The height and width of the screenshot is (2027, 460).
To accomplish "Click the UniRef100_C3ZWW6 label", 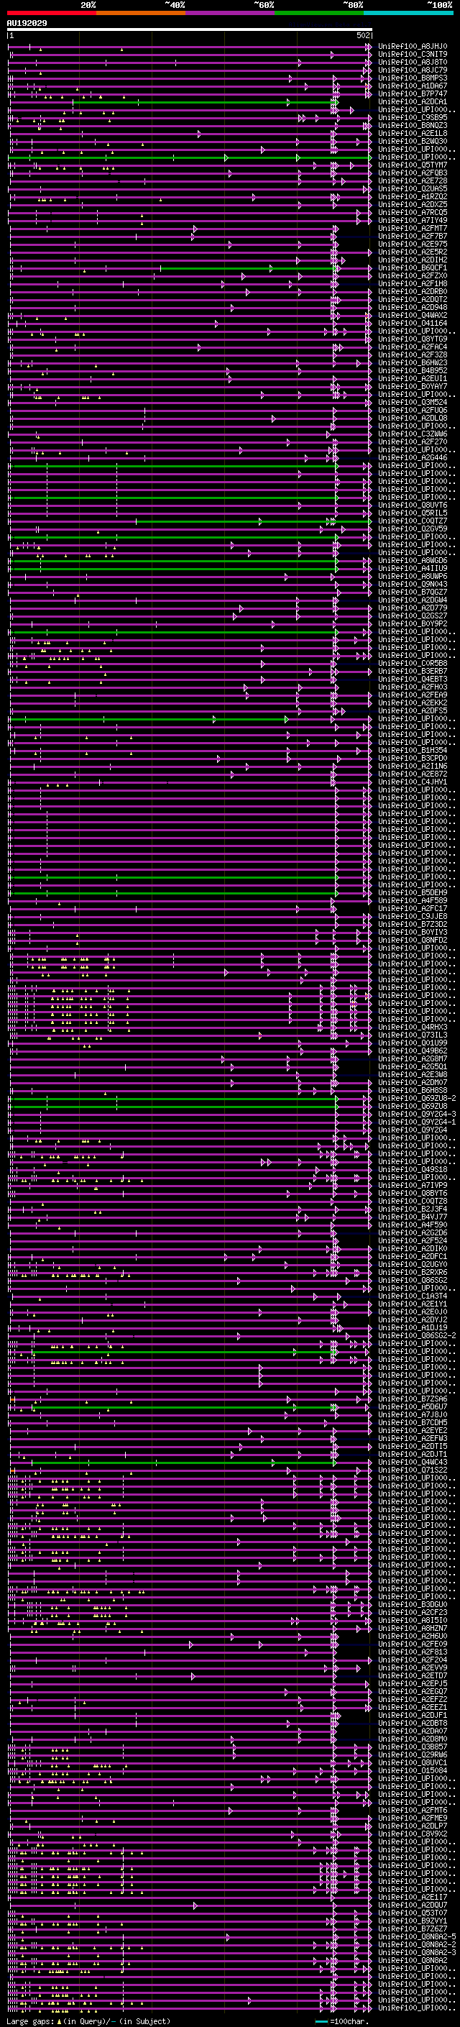I will [413, 434].
